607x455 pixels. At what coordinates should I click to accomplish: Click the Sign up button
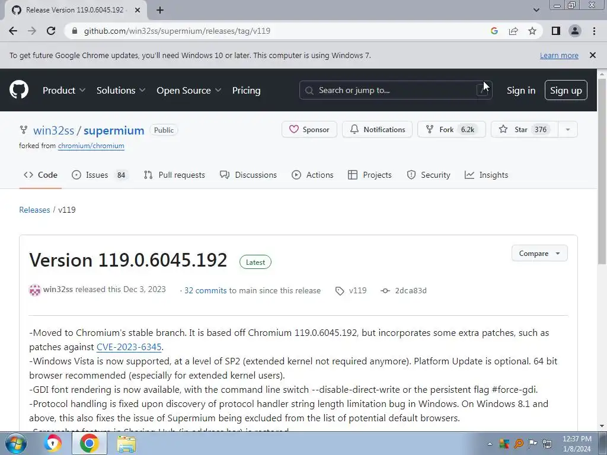pyautogui.click(x=566, y=90)
